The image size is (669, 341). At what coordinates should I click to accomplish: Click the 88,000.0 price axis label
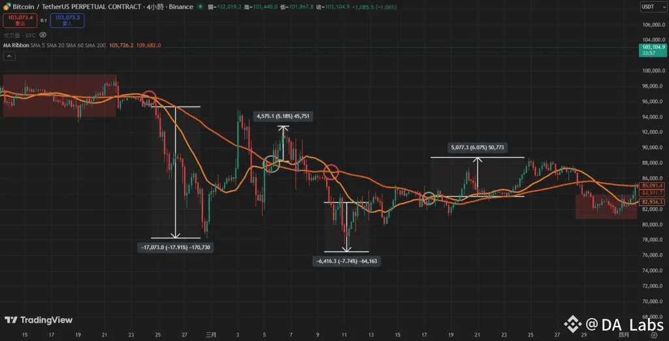tap(653, 163)
